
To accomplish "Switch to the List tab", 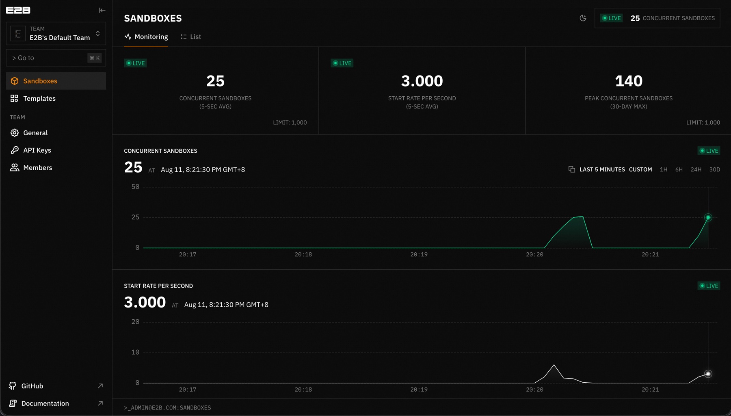I will [x=191, y=37].
